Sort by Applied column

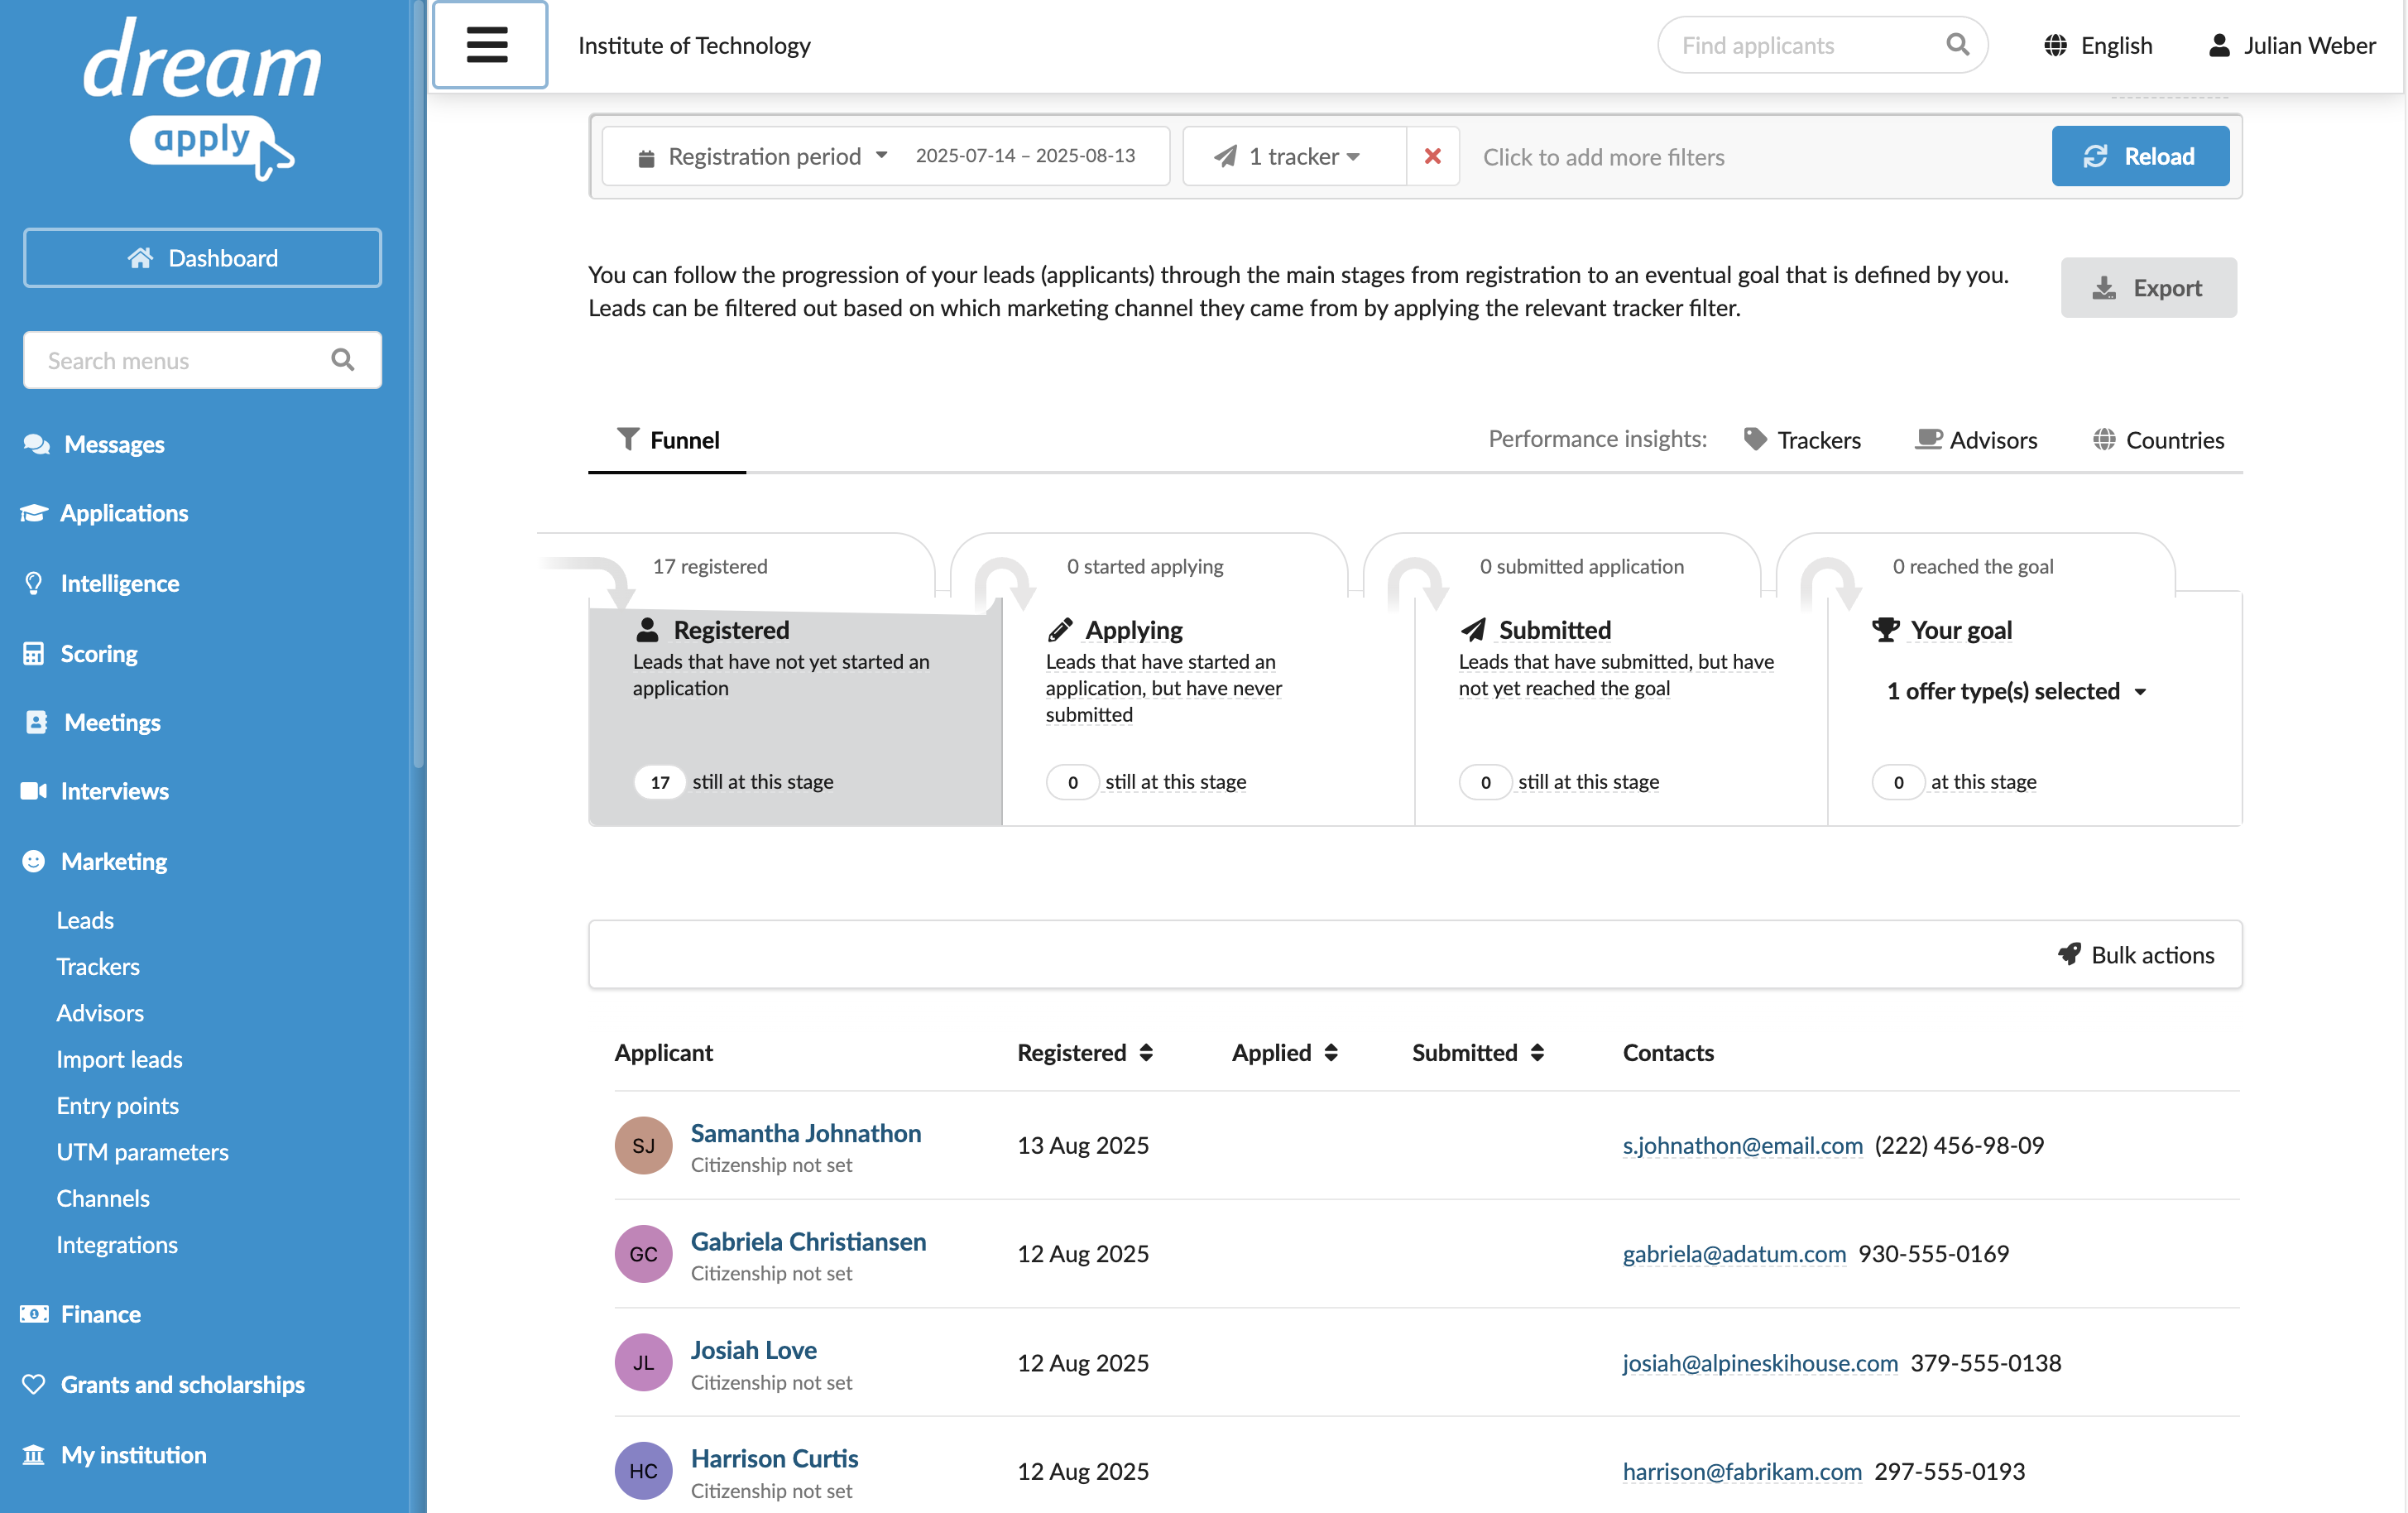tap(1285, 1052)
